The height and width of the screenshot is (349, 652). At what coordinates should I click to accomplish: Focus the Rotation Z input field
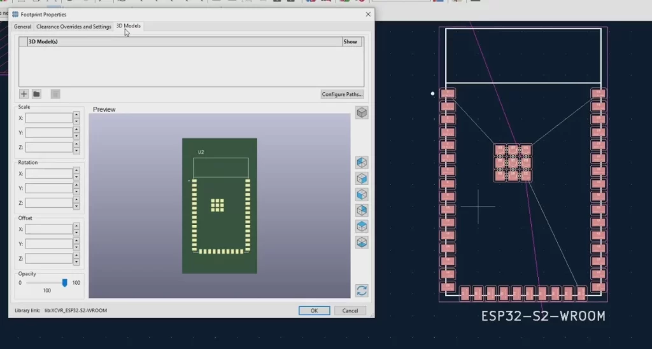click(x=48, y=203)
